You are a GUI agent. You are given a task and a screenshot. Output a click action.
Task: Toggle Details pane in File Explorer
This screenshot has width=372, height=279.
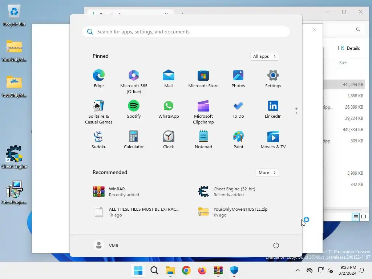349,48
